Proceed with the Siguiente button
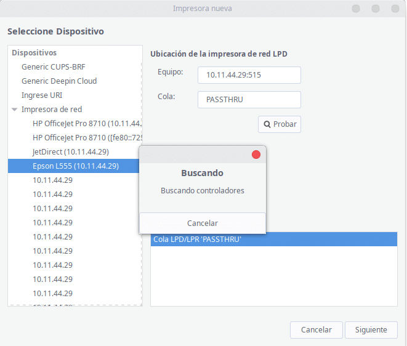This screenshot has height=346, width=407. pos(371,329)
